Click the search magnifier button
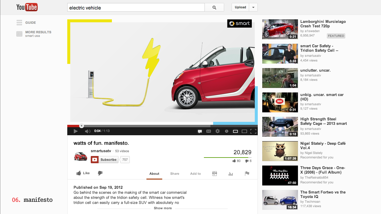The height and width of the screenshot is (214, 381). [214, 7]
